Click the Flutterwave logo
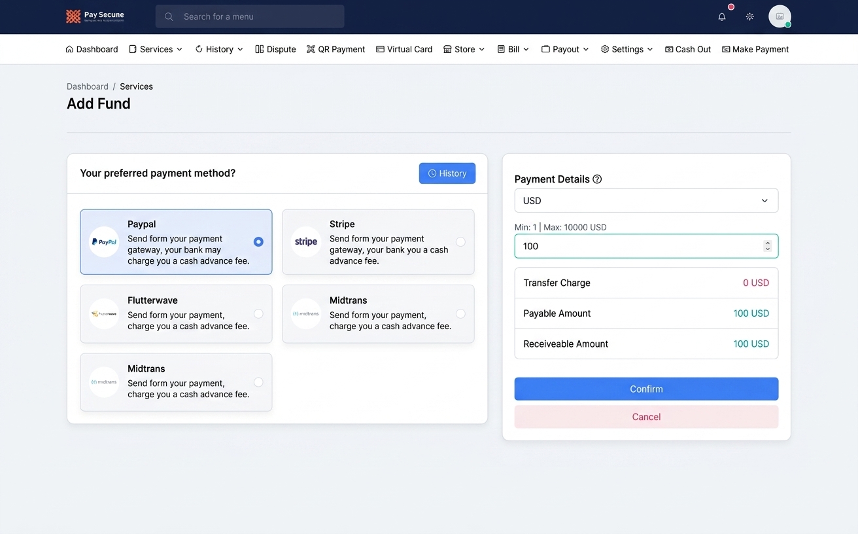Screen dimensions: 858x534 click(x=104, y=313)
